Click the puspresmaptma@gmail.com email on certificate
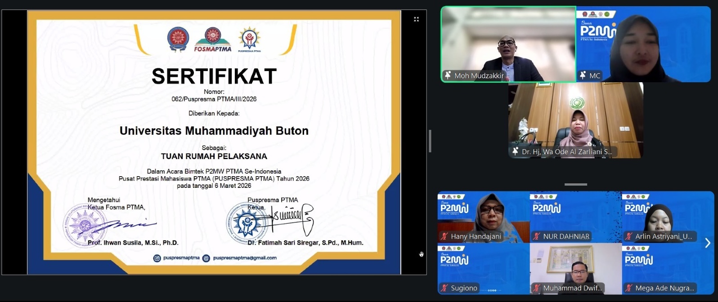Image resolution: width=718 pixels, height=302 pixels. tap(244, 258)
